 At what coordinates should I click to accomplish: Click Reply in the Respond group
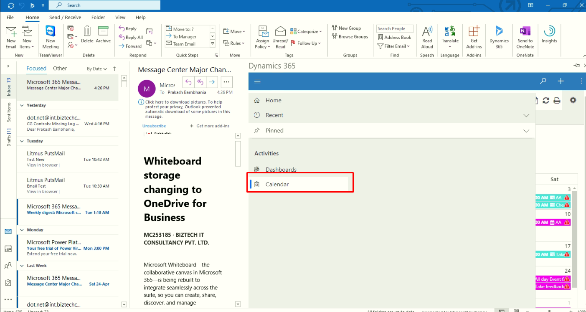coord(128,29)
